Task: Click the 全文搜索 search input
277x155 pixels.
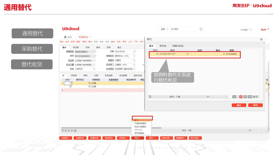Action: (x=184, y=29)
